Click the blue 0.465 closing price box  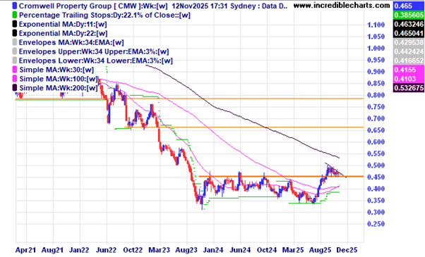click(x=409, y=6)
